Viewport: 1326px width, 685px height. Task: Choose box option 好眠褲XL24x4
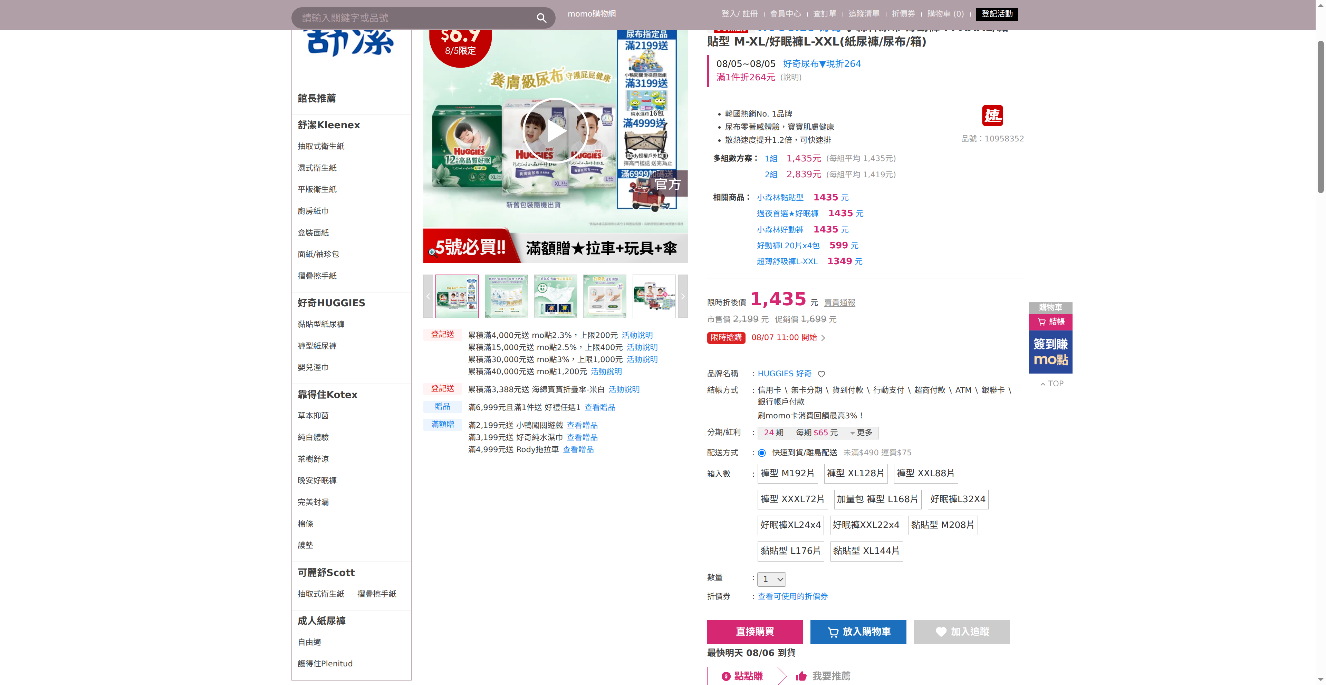coord(791,525)
